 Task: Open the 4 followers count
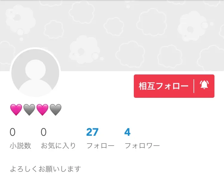point(127,132)
